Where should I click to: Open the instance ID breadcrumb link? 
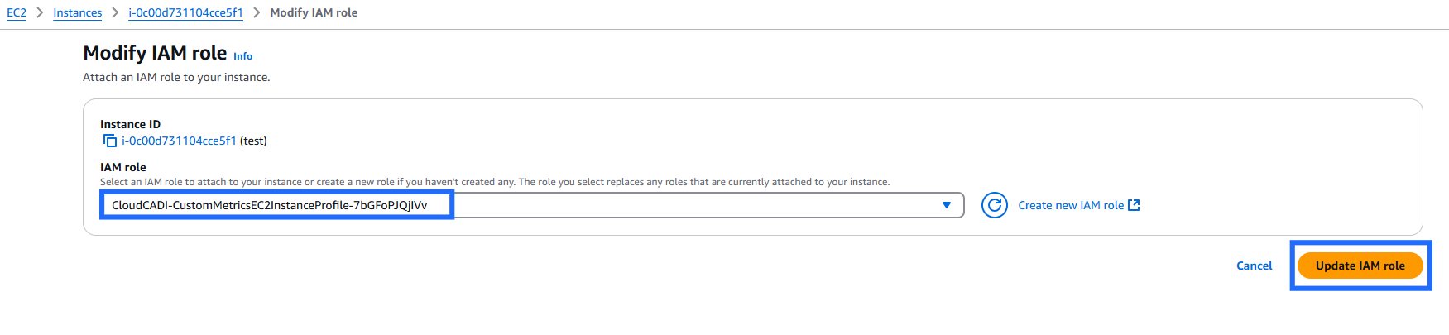point(185,13)
